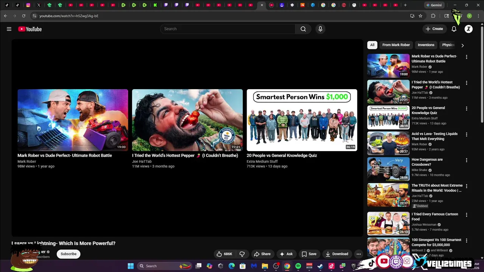
Task: Show more video actions (three dots)
Action: tap(358, 254)
